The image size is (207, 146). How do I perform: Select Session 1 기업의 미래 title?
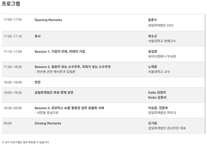point(60,51)
